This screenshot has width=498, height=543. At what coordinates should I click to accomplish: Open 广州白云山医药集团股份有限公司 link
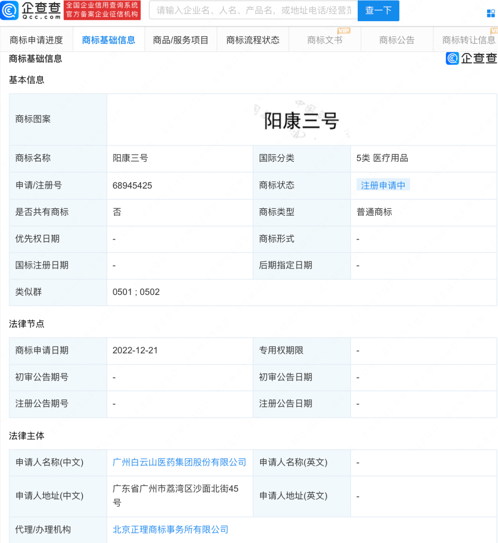coord(179,462)
